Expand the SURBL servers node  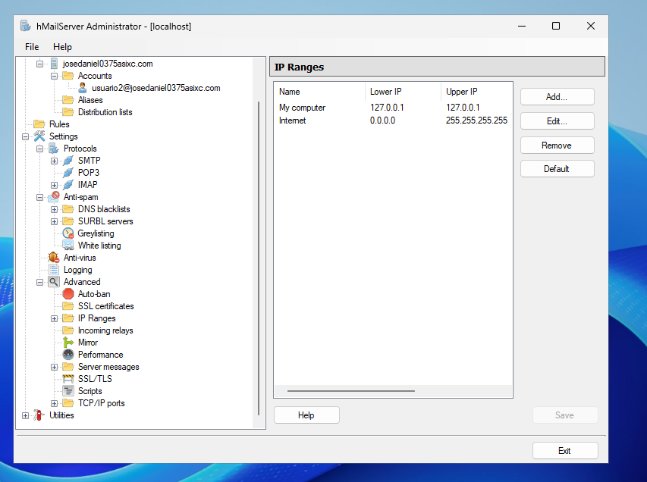coord(54,221)
